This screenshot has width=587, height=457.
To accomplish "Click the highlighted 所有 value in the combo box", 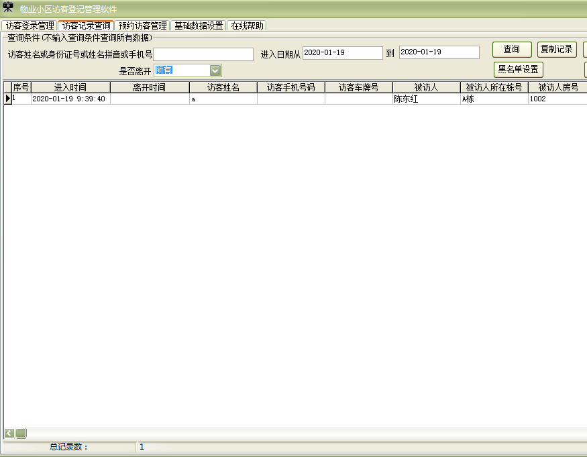I will pyautogui.click(x=164, y=70).
